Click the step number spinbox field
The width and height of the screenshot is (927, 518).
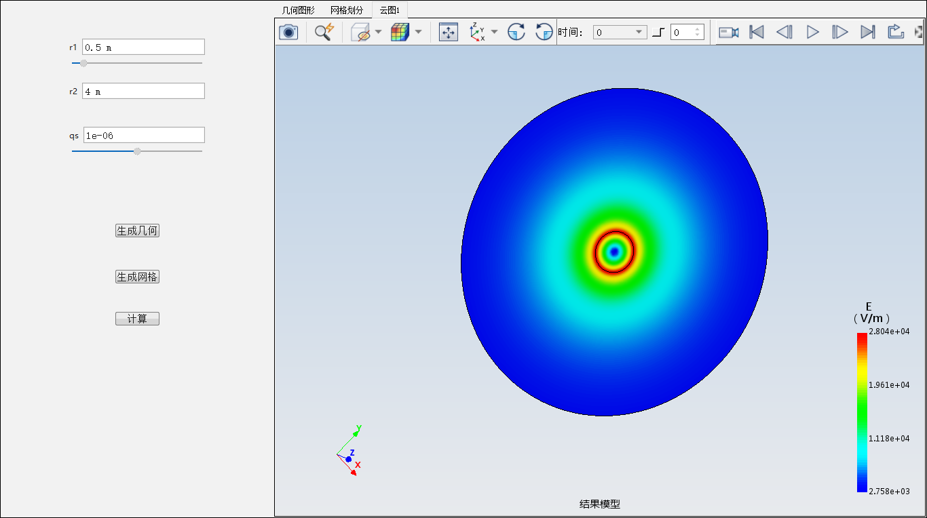(687, 32)
